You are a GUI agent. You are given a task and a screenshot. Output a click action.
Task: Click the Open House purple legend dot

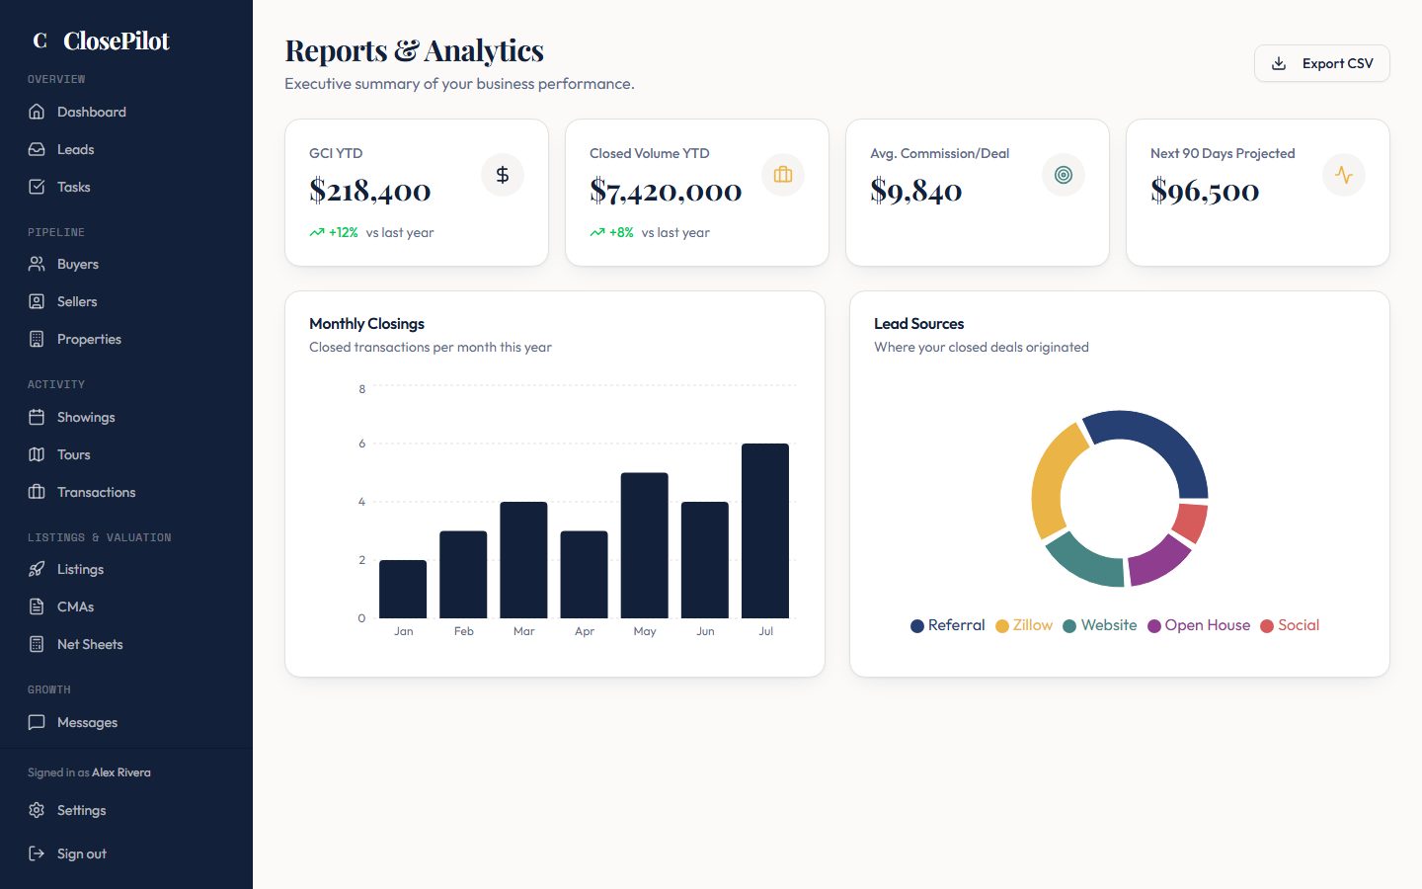(x=1154, y=626)
